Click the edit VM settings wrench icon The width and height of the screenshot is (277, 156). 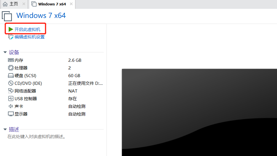pyautogui.click(x=11, y=37)
